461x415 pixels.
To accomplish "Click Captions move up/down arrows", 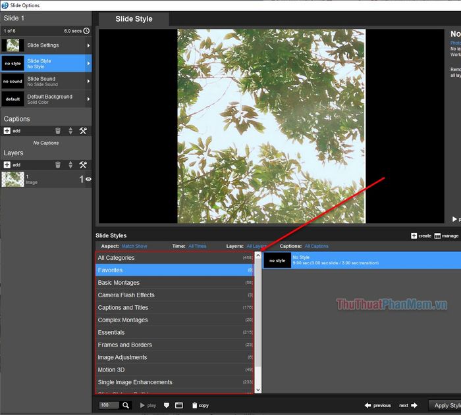I will pos(70,131).
